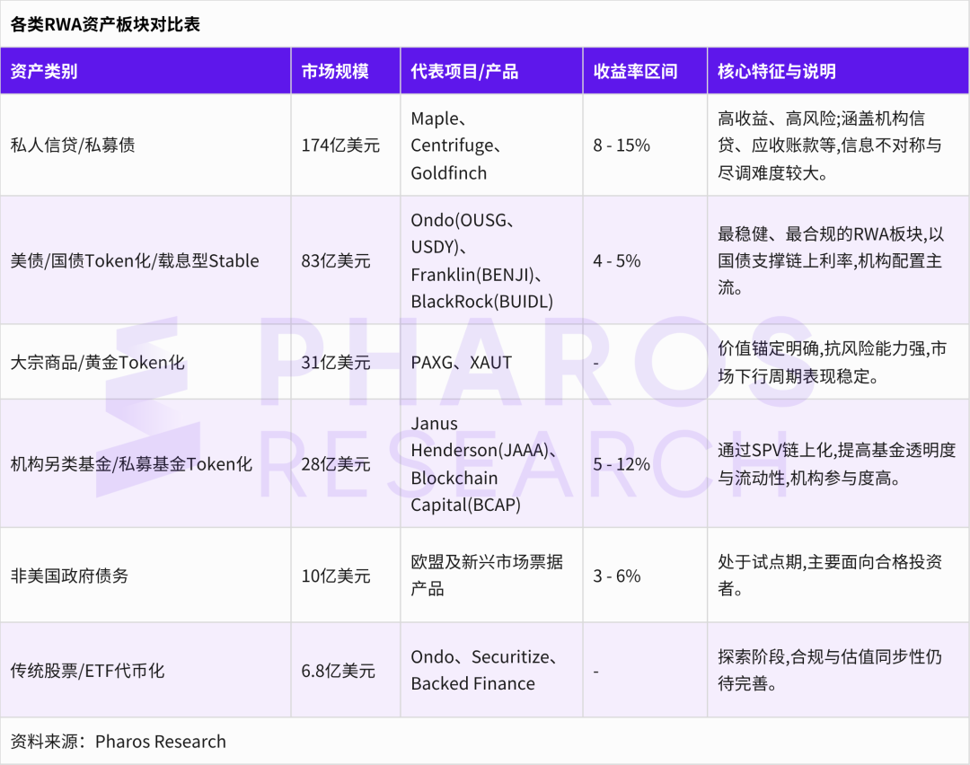
Task: Select the 市场规模 column header
Action: click(x=335, y=72)
